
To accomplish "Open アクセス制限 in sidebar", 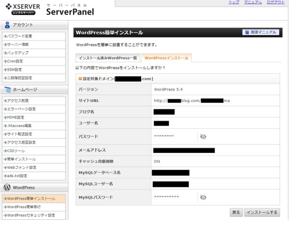I will (34, 101).
